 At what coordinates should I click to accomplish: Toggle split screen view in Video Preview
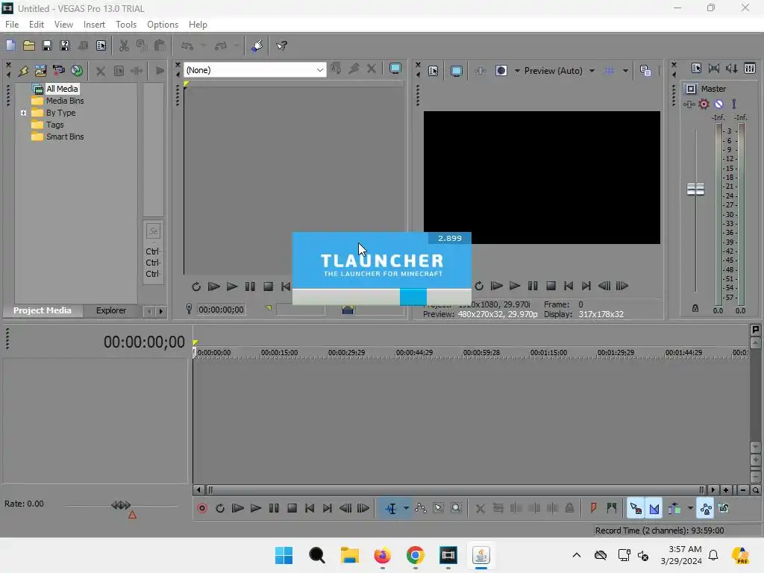tap(501, 71)
